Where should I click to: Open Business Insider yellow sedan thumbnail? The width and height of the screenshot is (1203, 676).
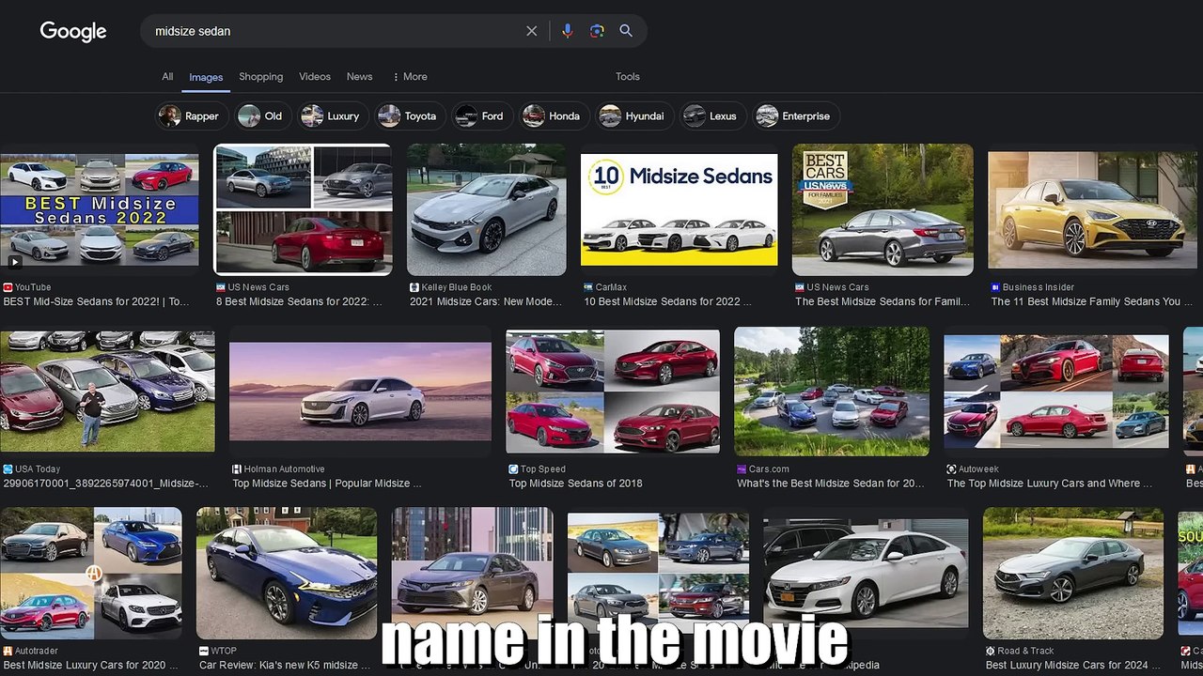(1092, 209)
